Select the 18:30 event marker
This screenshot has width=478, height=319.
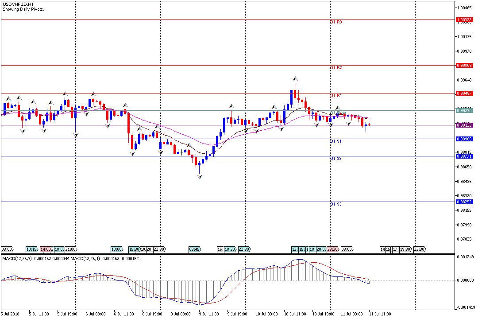click(230, 249)
